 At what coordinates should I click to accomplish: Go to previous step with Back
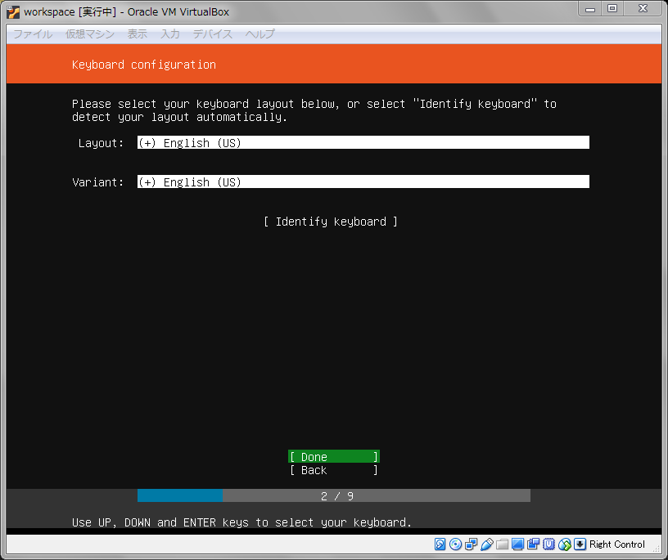point(333,470)
